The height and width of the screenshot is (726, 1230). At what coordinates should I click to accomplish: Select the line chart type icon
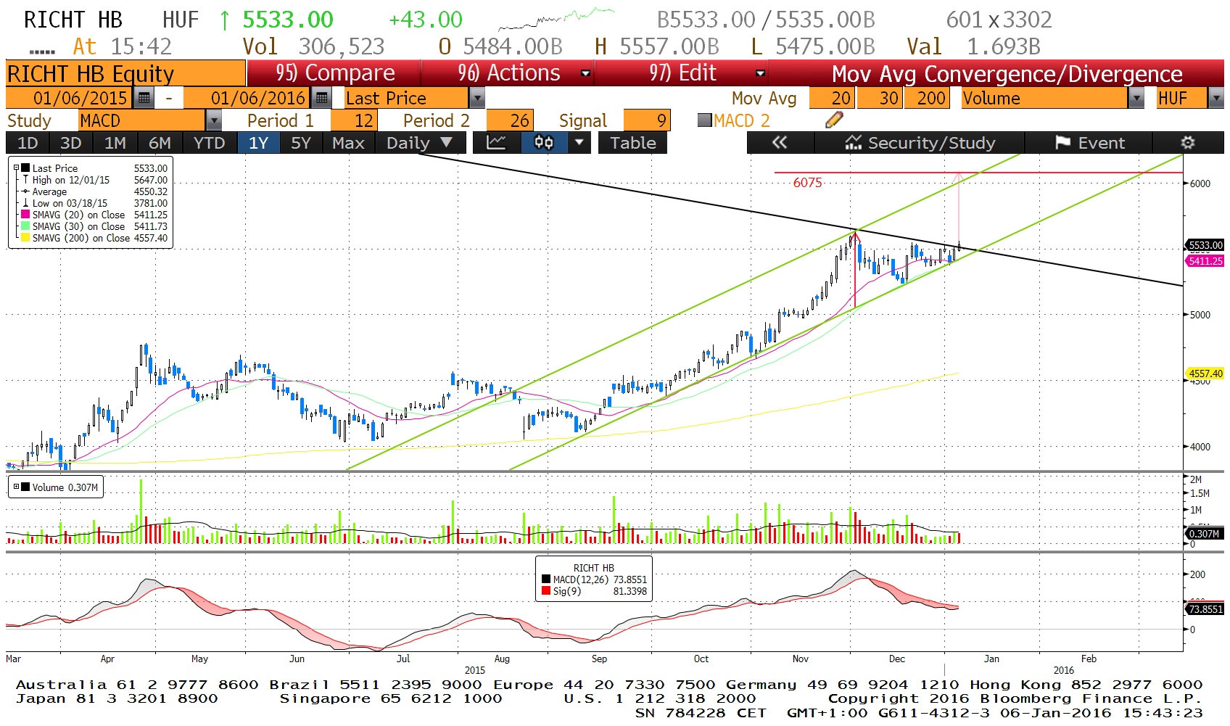pos(497,143)
